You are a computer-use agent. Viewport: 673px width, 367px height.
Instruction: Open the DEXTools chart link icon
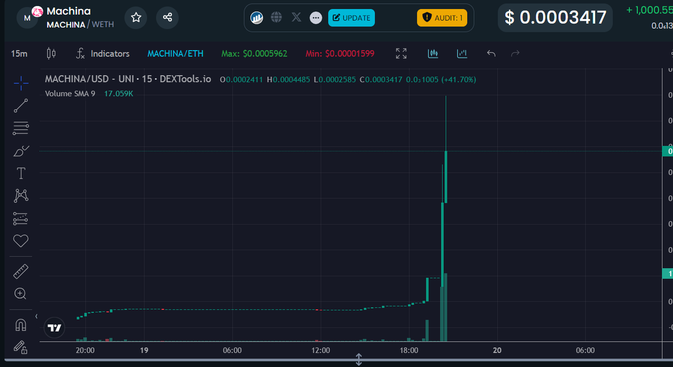point(257,18)
